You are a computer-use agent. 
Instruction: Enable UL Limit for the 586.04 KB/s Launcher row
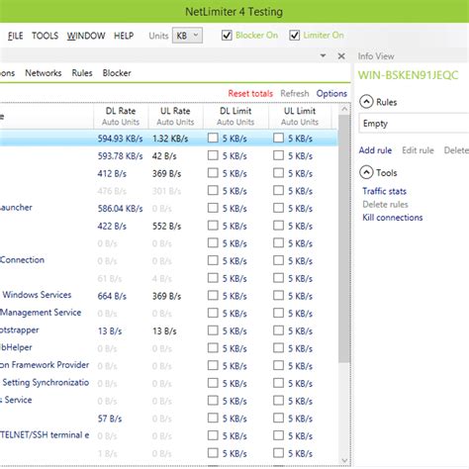(x=278, y=208)
